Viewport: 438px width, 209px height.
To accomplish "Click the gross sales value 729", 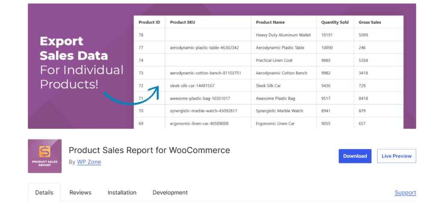I will pyautogui.click(x=362, y=86).
